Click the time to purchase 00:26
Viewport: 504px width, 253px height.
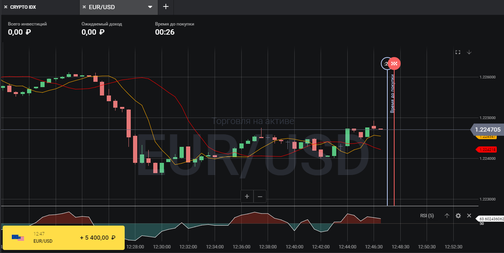coord(165,32)
